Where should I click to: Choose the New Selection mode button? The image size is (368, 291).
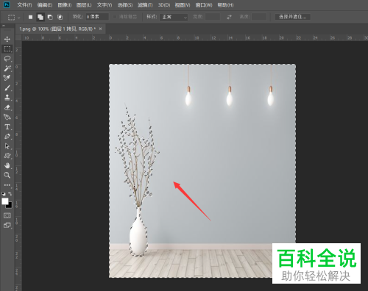click(x=30, y=17)
